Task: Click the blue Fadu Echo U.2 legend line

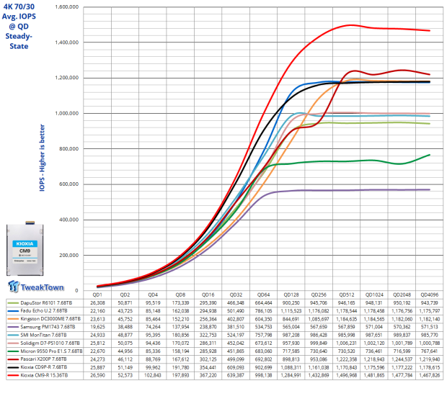Action: 13,311
